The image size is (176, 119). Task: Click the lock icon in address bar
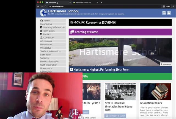coord(50,7)
